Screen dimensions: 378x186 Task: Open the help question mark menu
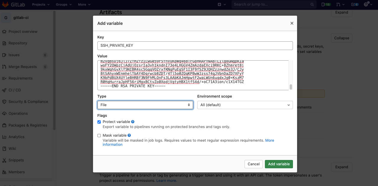coord(365,4)
